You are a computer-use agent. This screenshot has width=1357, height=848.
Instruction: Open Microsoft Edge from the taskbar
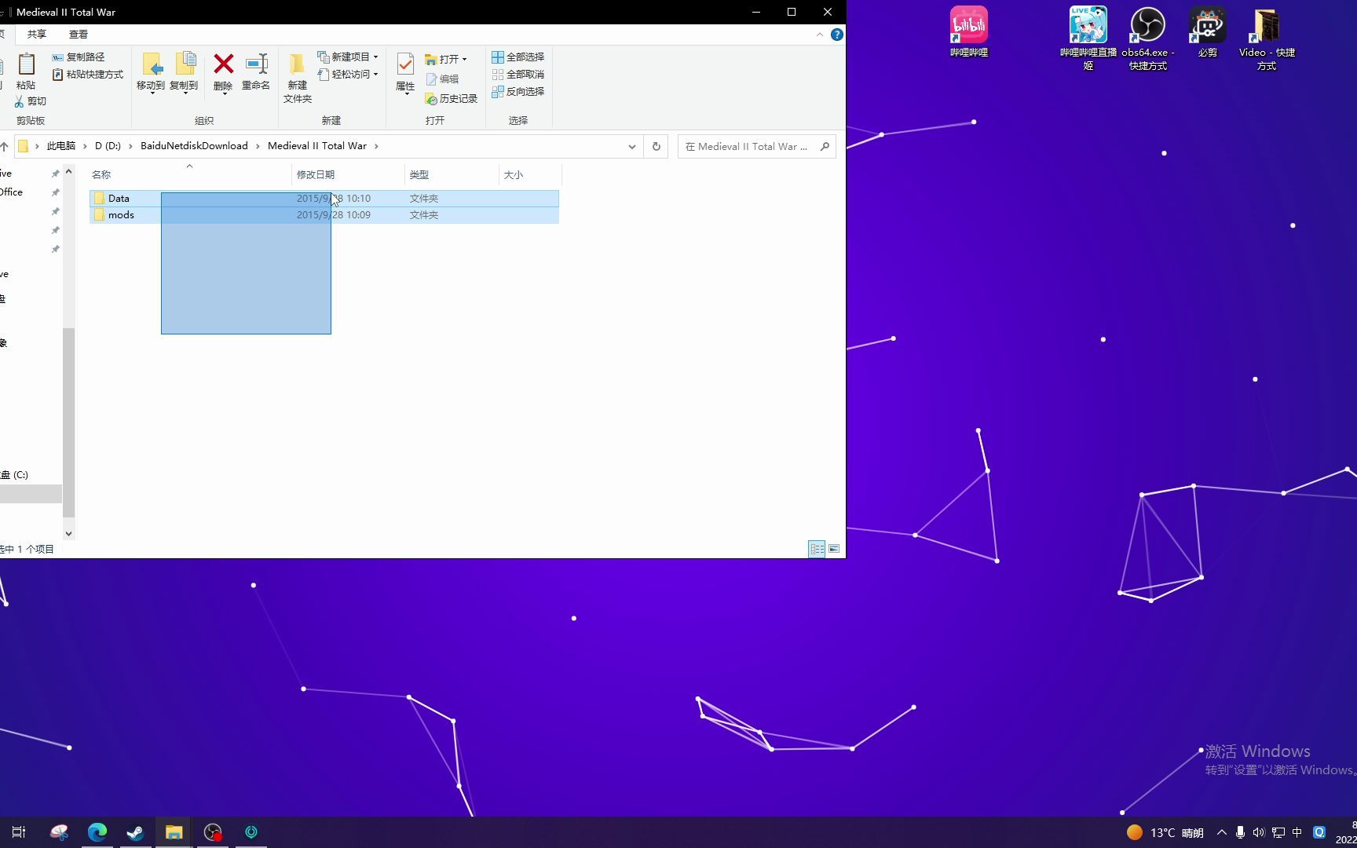click(97, 832)
